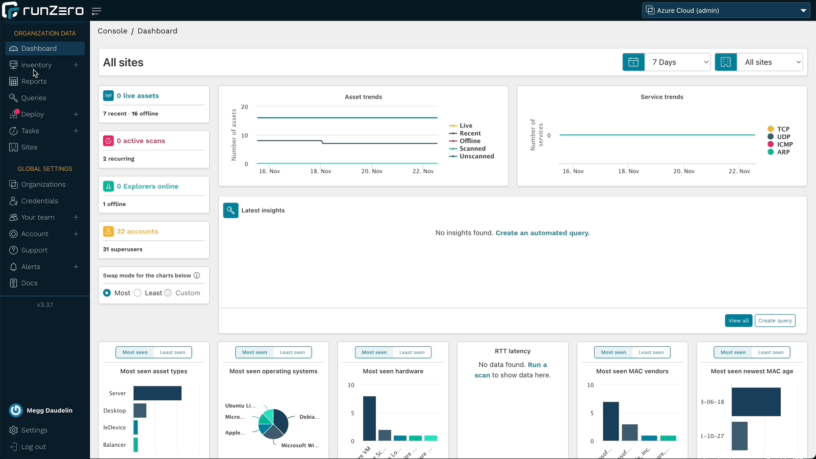The width and height of the screenshot is (816, 459).
Task: Open the Inventory section in the sidebar
Action: 36,65
